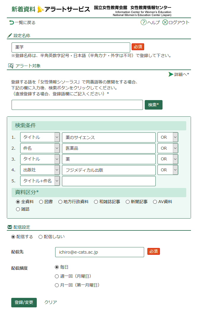Screen dimensions: 199x313
Task: Open the 詳細へ link
Action: [182, 75]
